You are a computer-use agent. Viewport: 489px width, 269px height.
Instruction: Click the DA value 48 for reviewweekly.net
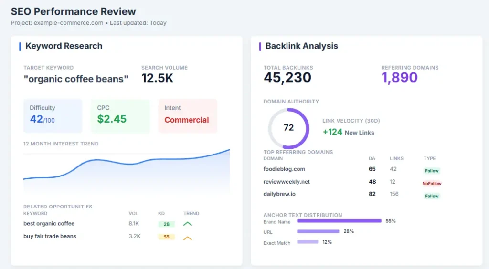click(372, 182)
